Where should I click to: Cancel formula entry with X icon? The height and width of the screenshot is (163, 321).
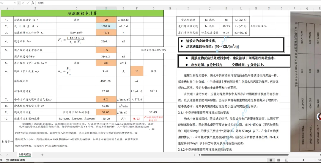pyautogui.click(x=23, y=3)
